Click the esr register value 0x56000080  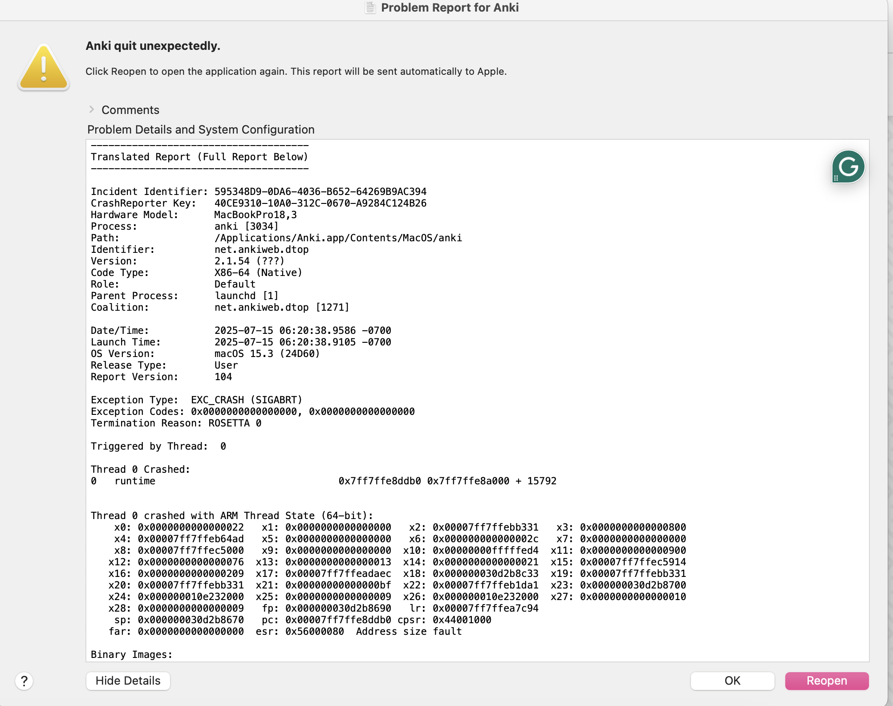point(315,631)
